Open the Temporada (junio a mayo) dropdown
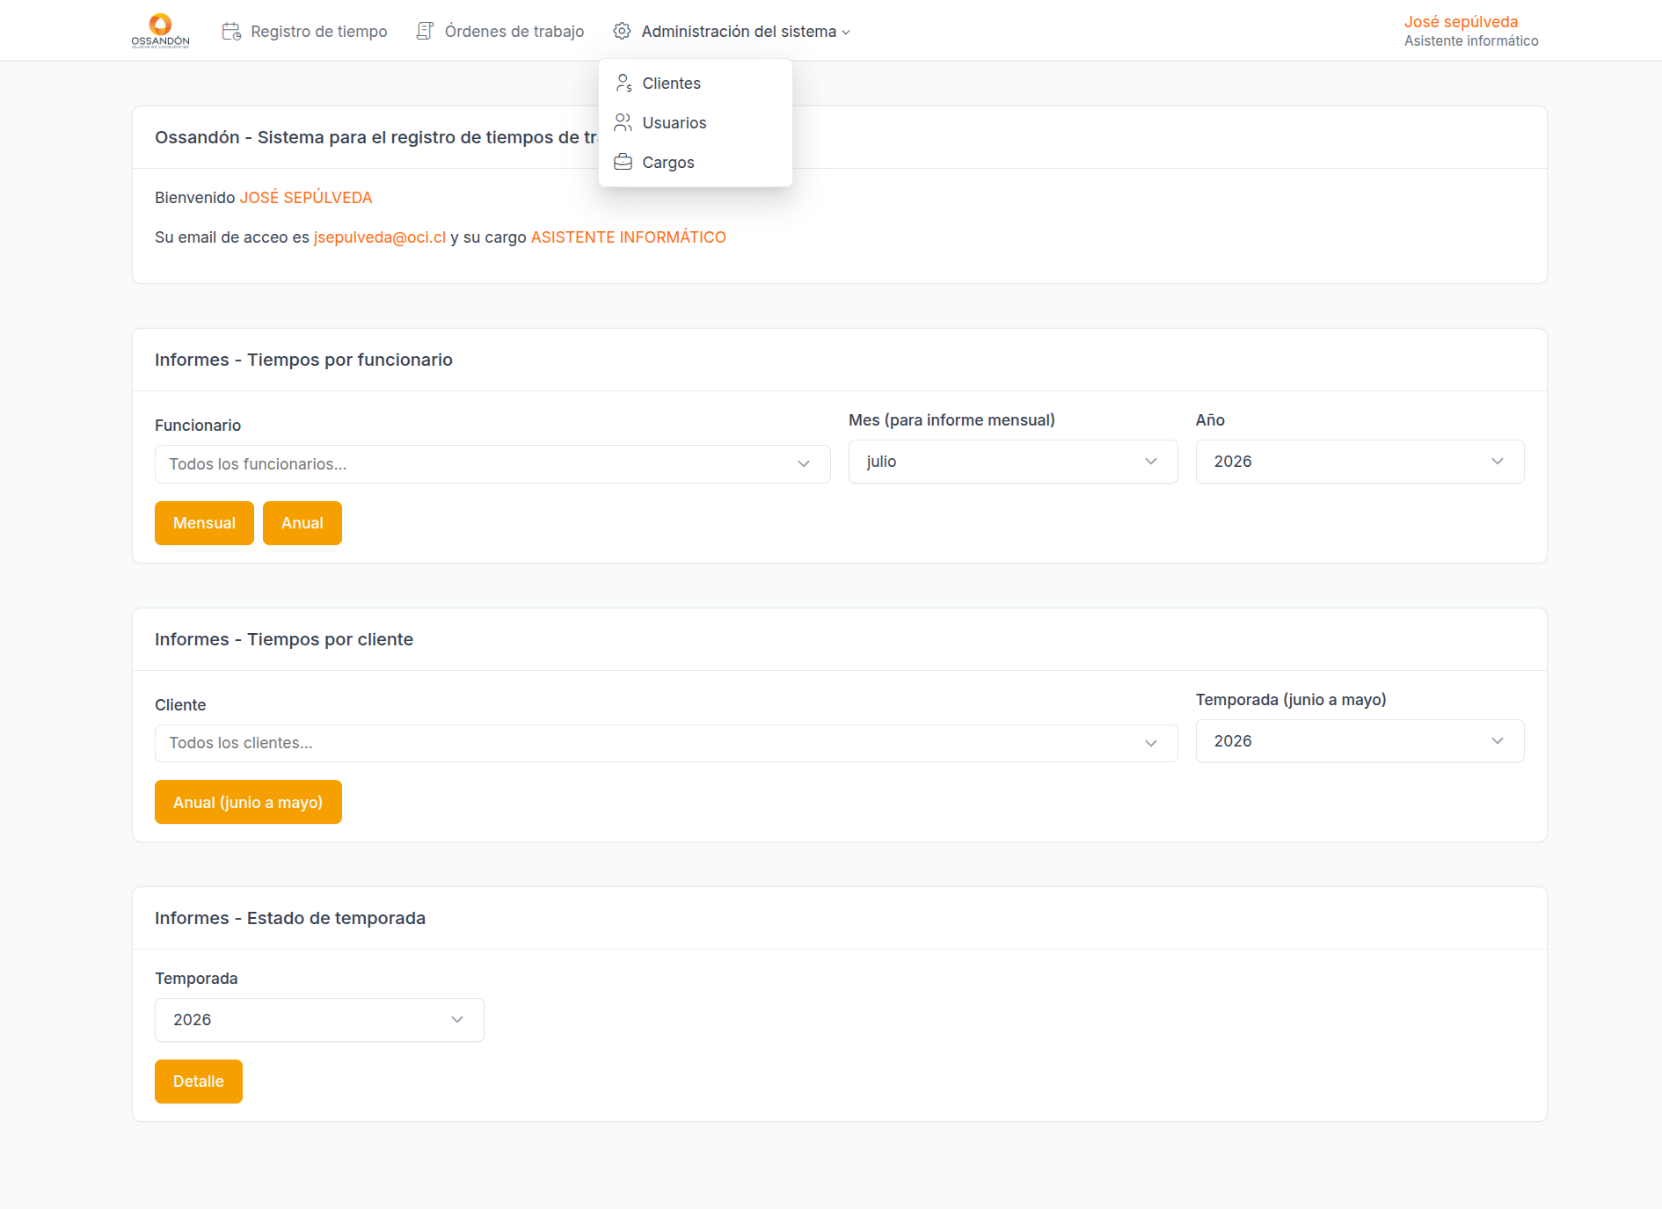Image resolution: width=1662 pixels, height=1209 pixels. point(1359,741)
